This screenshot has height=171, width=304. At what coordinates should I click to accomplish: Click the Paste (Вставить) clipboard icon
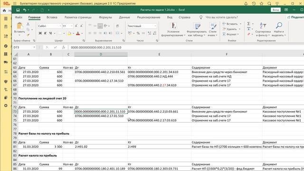point(19,26)
